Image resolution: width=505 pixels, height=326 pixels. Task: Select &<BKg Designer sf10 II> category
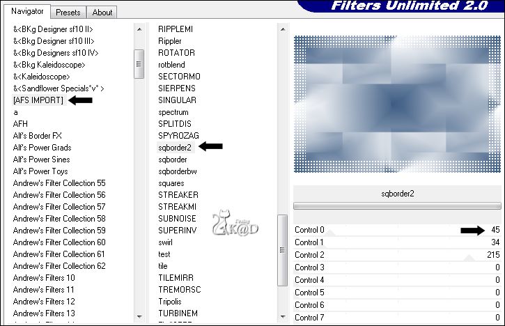click(x=53, y=29)
